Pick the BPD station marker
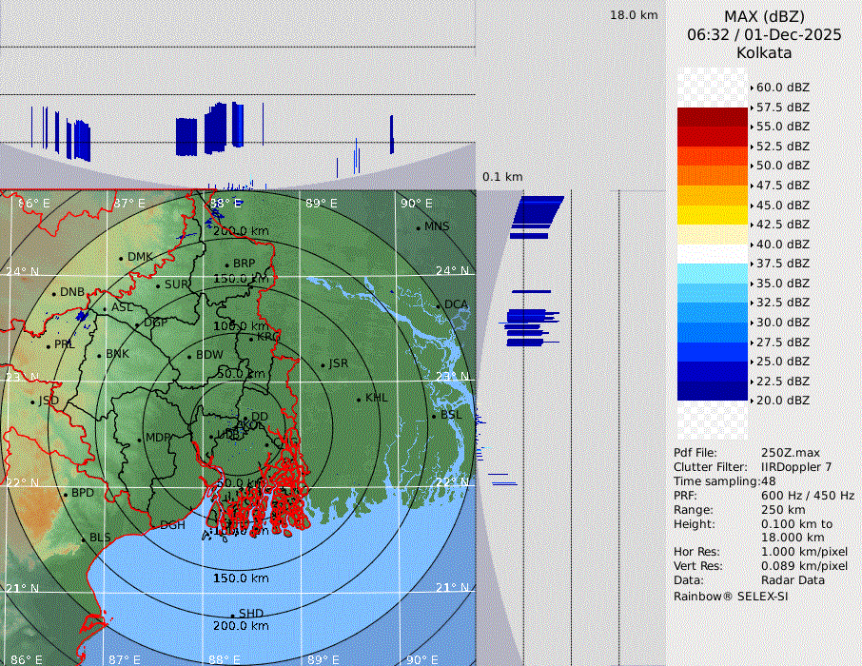The width and height of the screenshot is (862, 666). point(66,494)
